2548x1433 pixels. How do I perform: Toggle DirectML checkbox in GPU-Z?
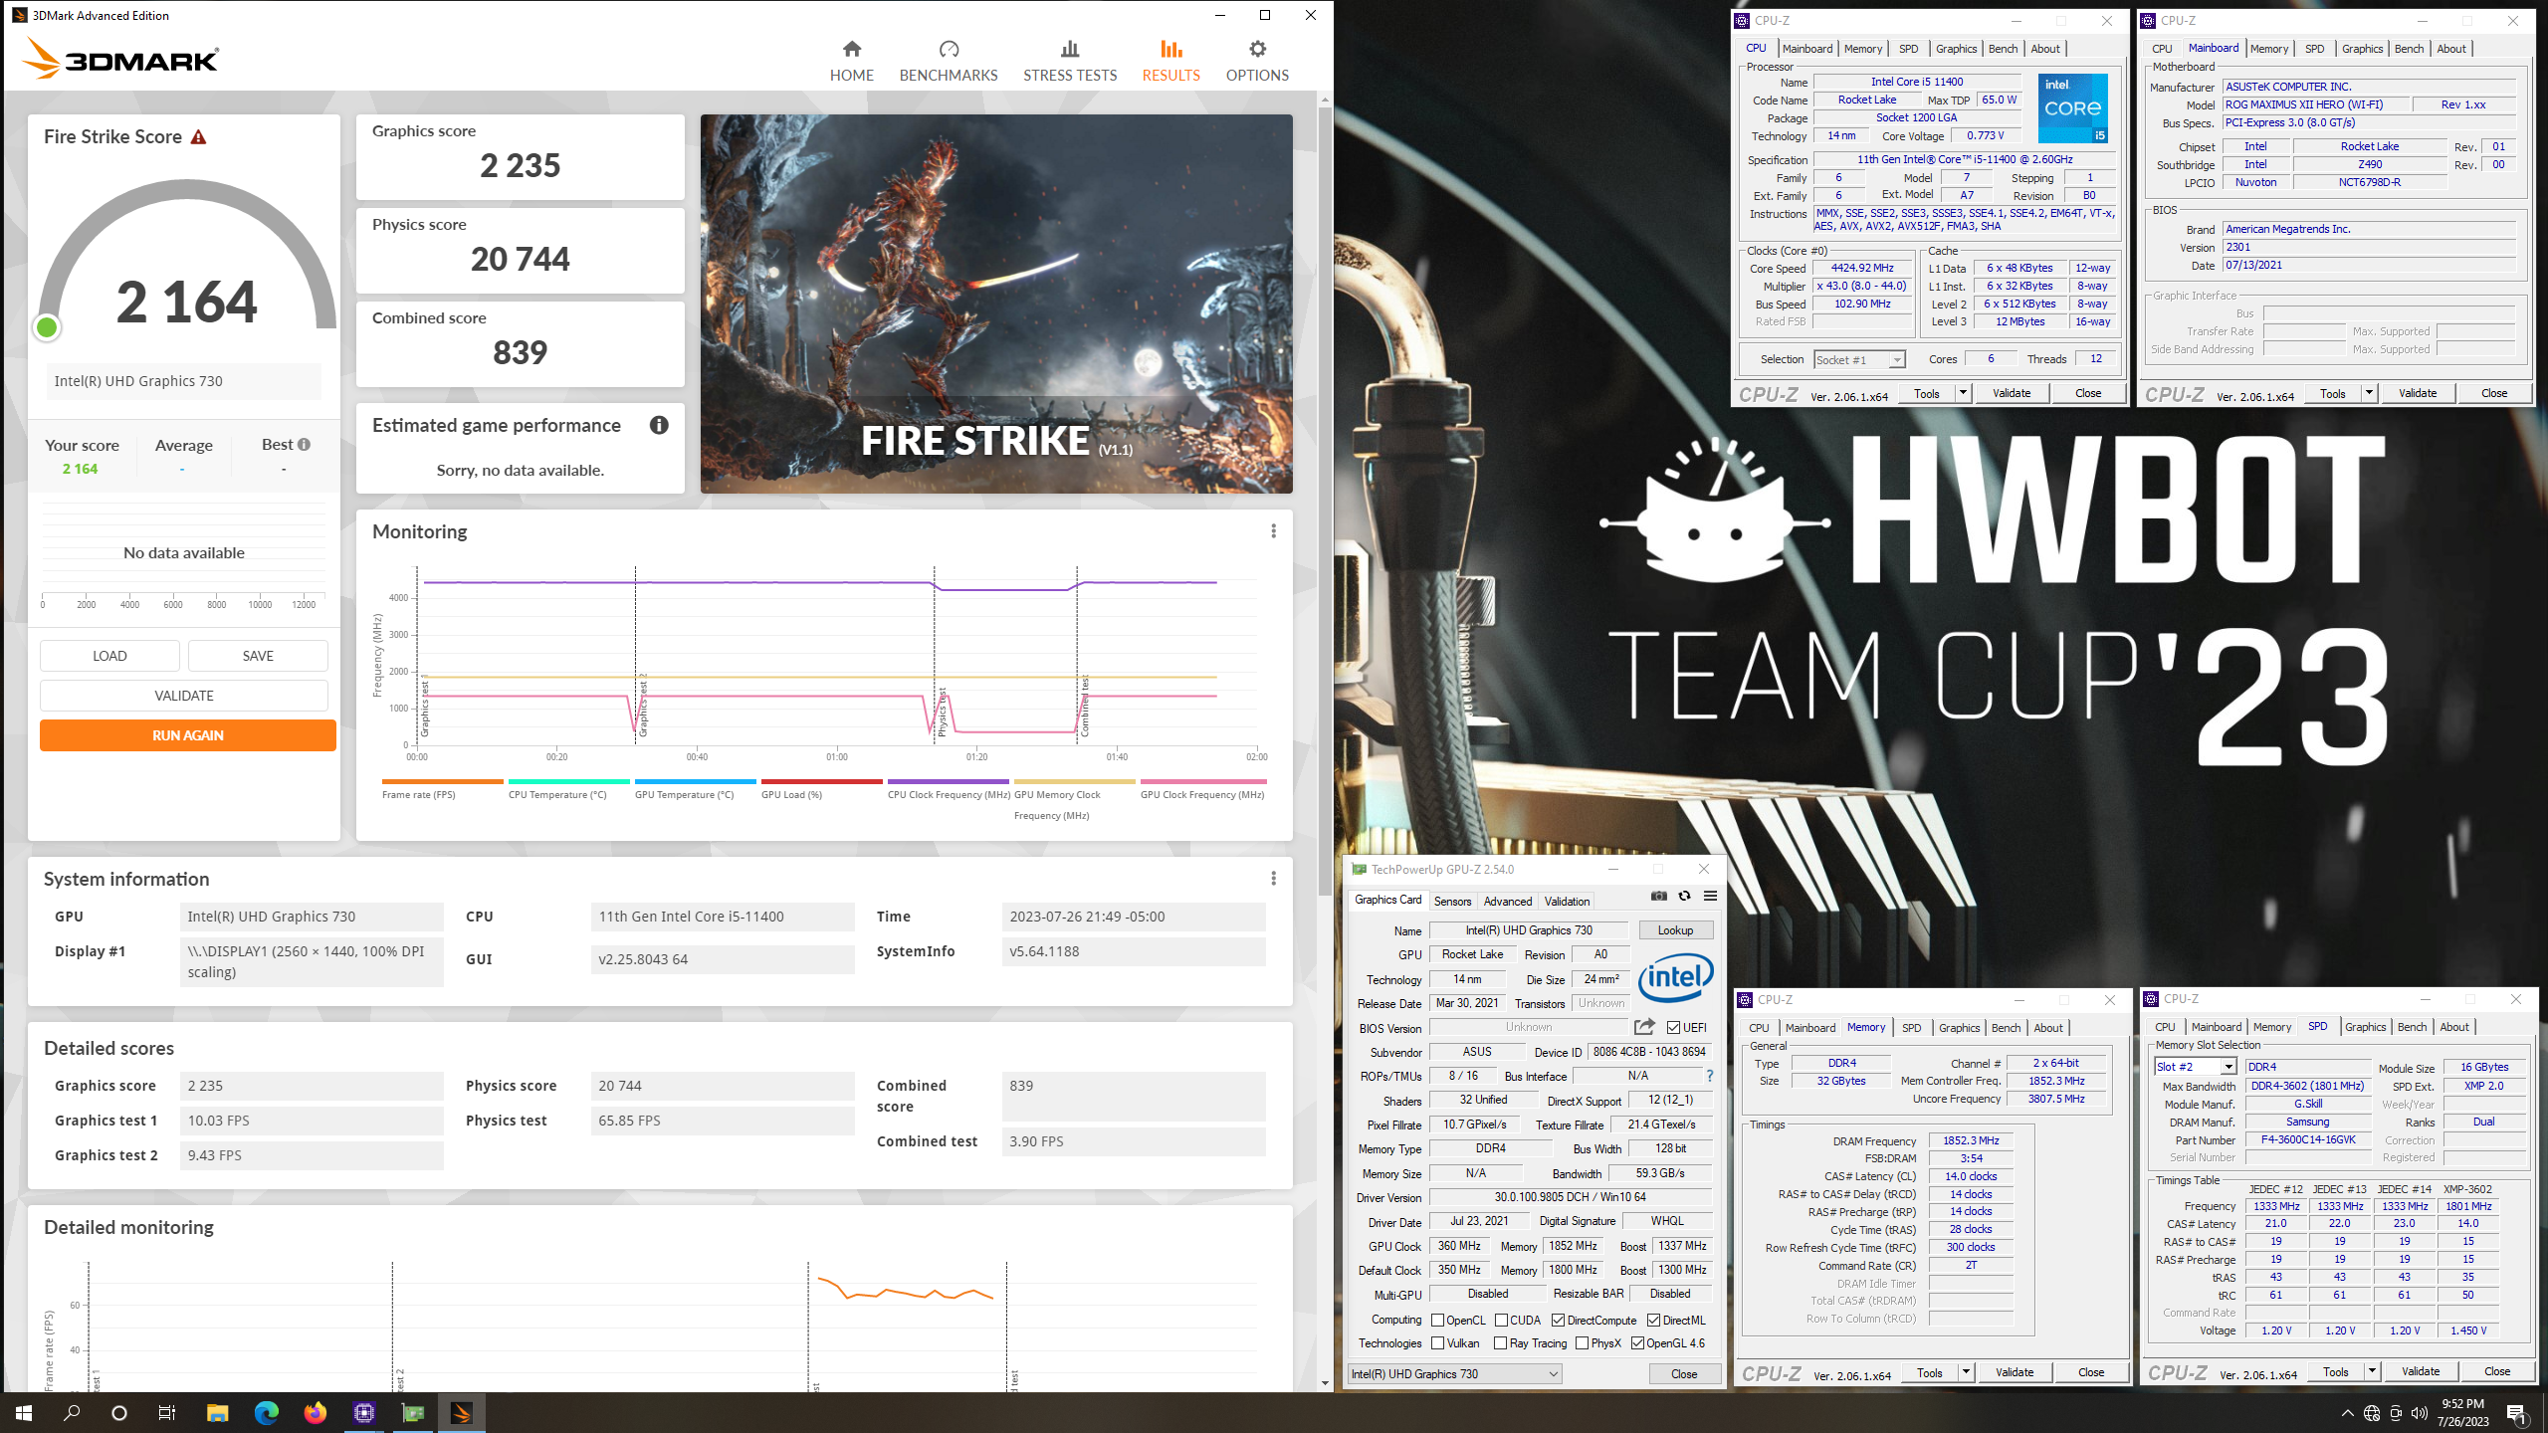pyautogui.click(x=1653, y=1321)
